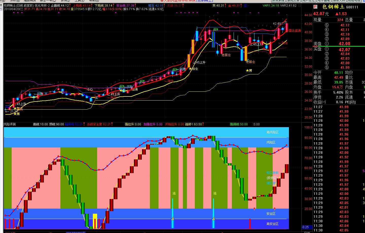Click the 收益 value 0.16

point(340,102)
